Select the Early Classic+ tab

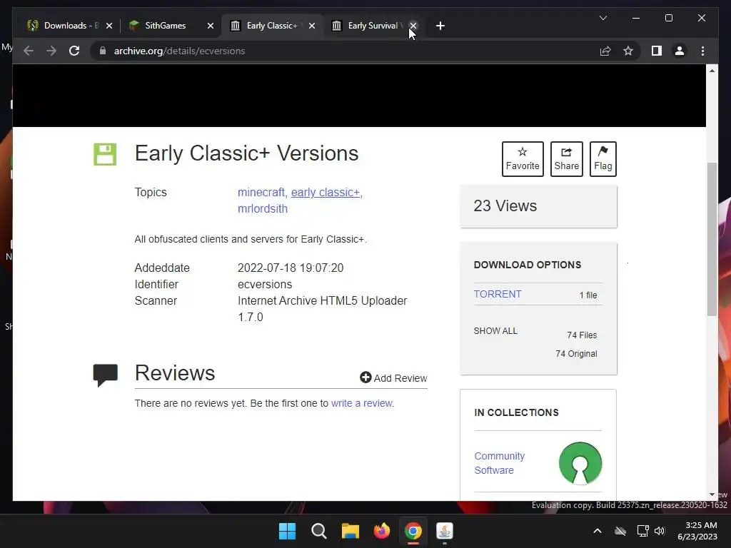coord(272,26)
